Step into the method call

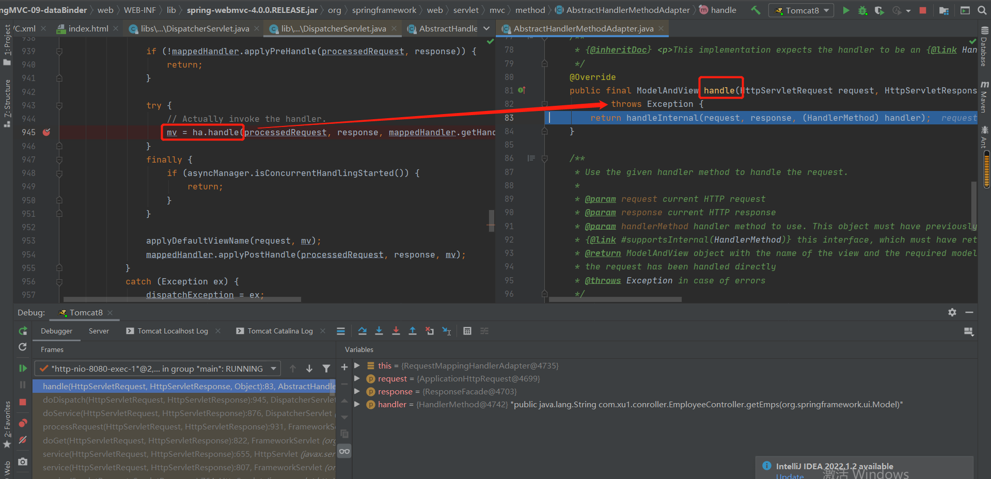pyautogui.click(x=379, y=331)
